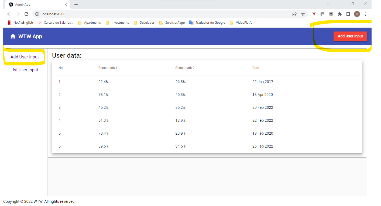Open the browser three-dot menu
The image size is (381, 206).
coord(366,14)
